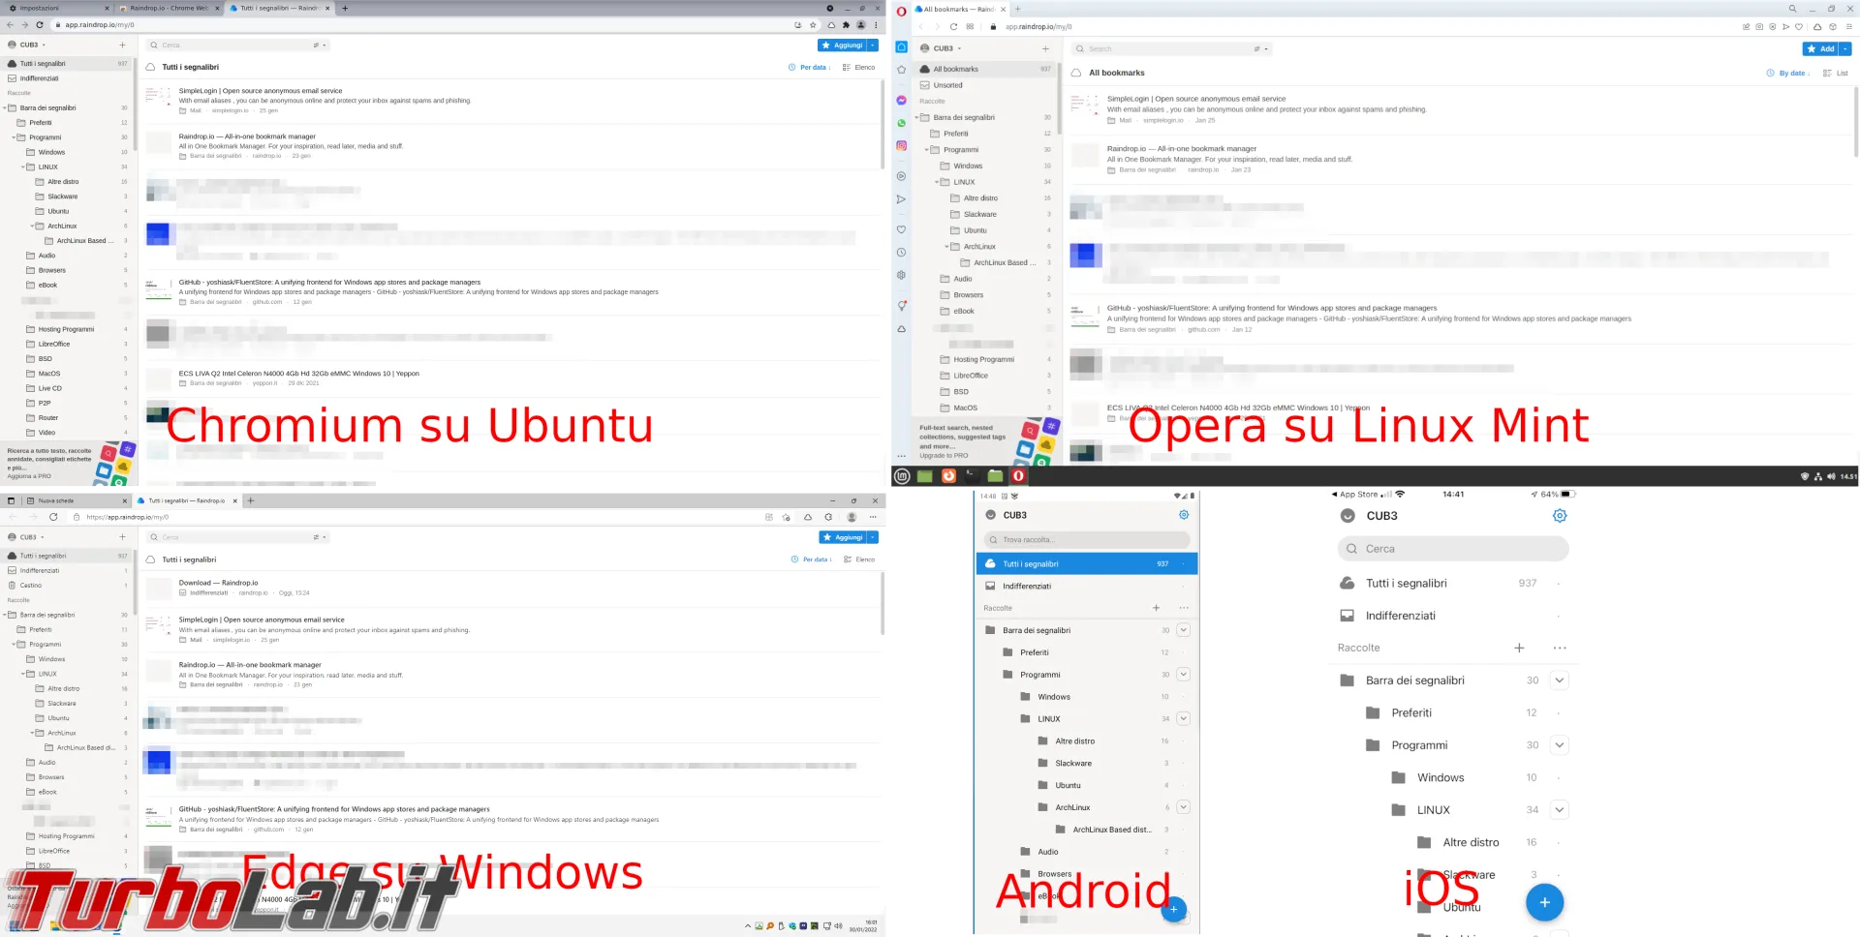1860x937 pixels.
Task: Open SimpleLogin bookmark in Chromium list
Action: (x=261, y=91)
